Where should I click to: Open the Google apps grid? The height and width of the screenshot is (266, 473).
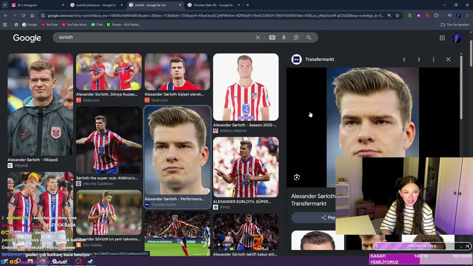pyautogui.click(x=442, y=38)
